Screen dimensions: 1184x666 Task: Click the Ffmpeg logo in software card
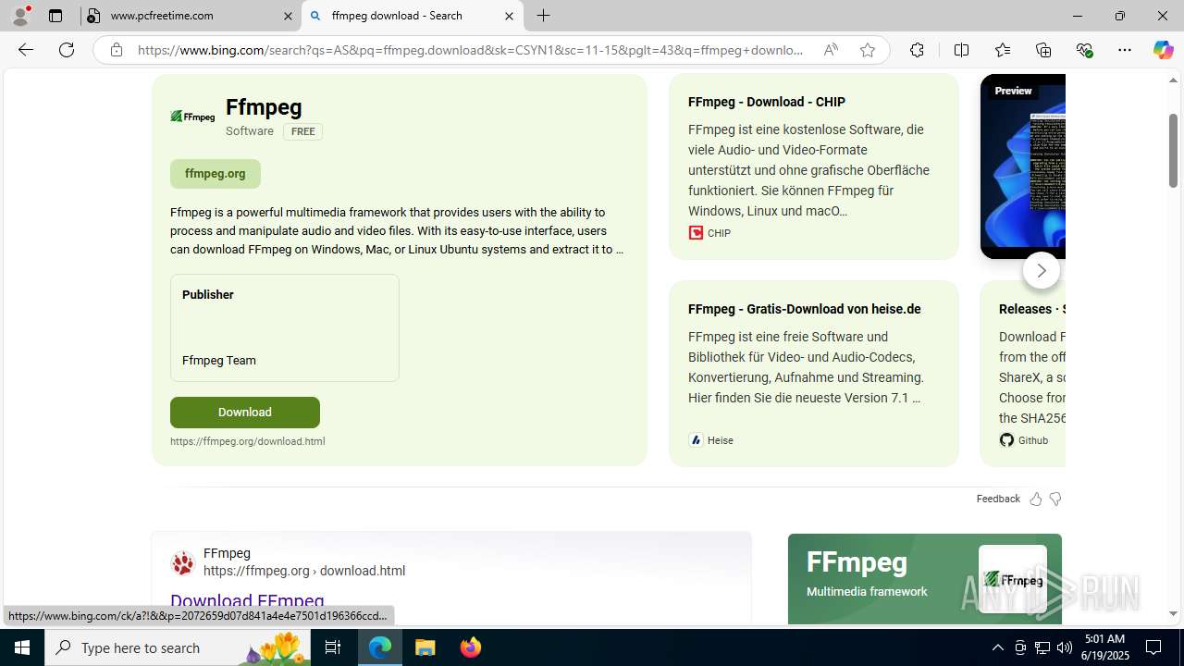pos(192,117)
